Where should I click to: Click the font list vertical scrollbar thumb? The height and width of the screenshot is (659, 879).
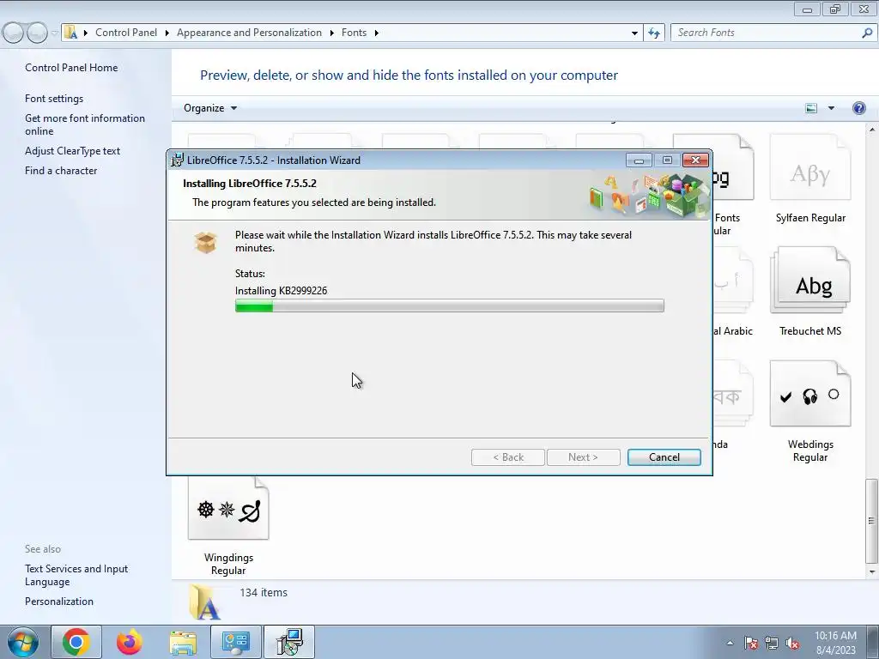pyautogui.click(x=870, y=521)
